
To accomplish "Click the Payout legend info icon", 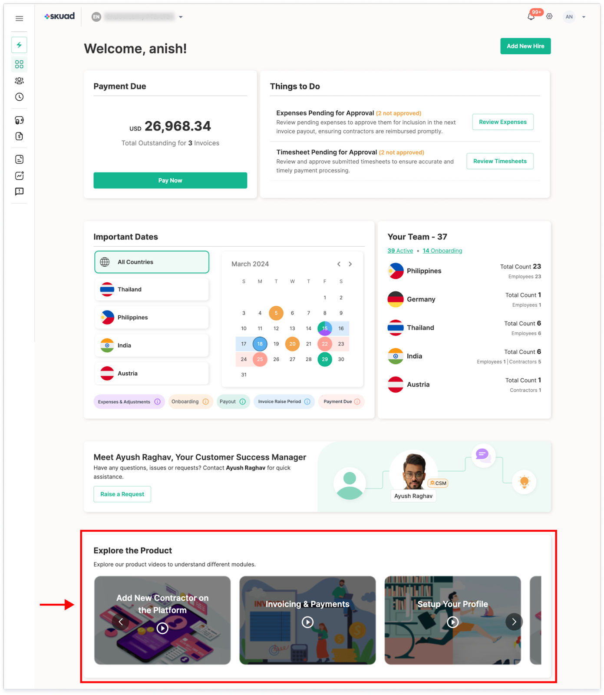I will pos(243,402).
